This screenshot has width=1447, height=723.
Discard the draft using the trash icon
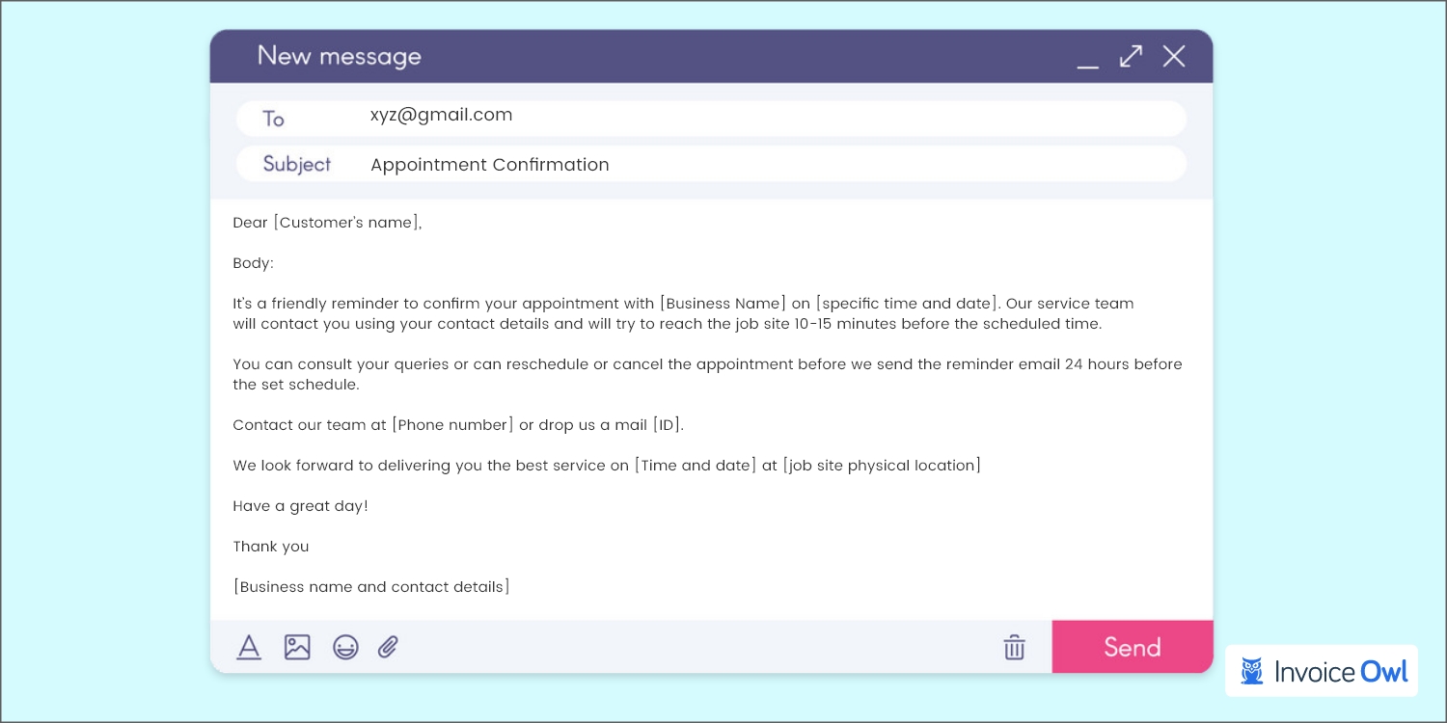(1014, 647)
